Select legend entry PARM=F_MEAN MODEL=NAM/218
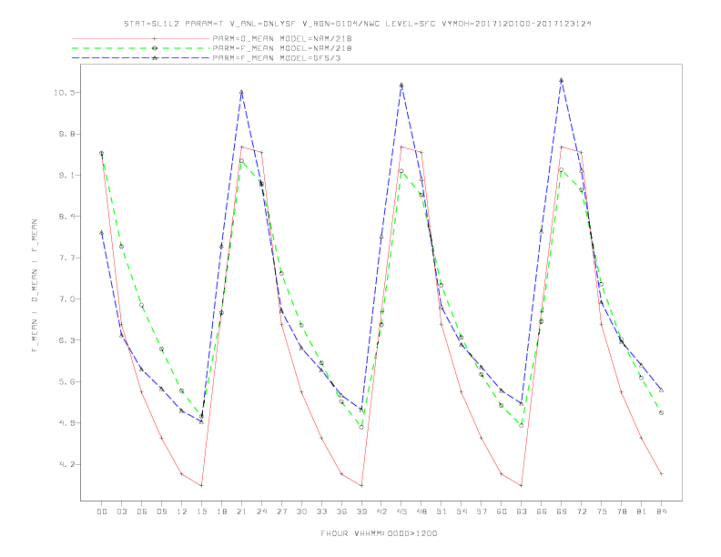 click(x=282, y=48)
